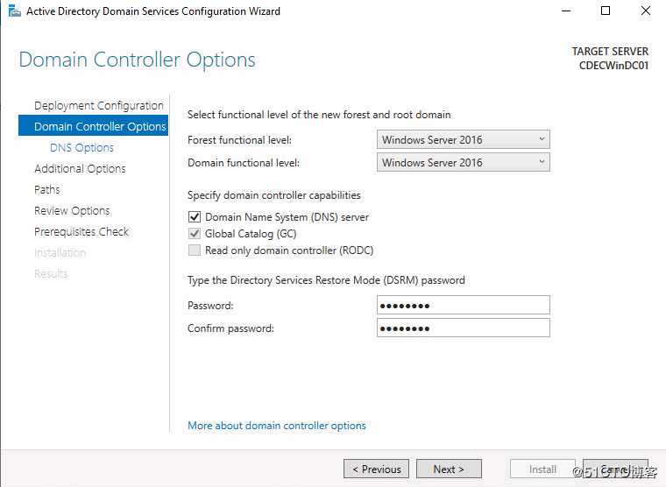Go to Review Options step

[72, 210]
